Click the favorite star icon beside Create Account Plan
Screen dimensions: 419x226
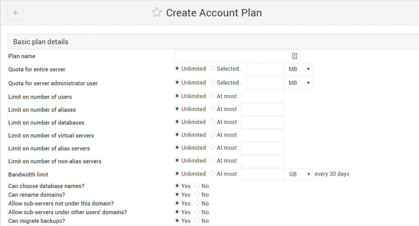(x=157, y=12)
